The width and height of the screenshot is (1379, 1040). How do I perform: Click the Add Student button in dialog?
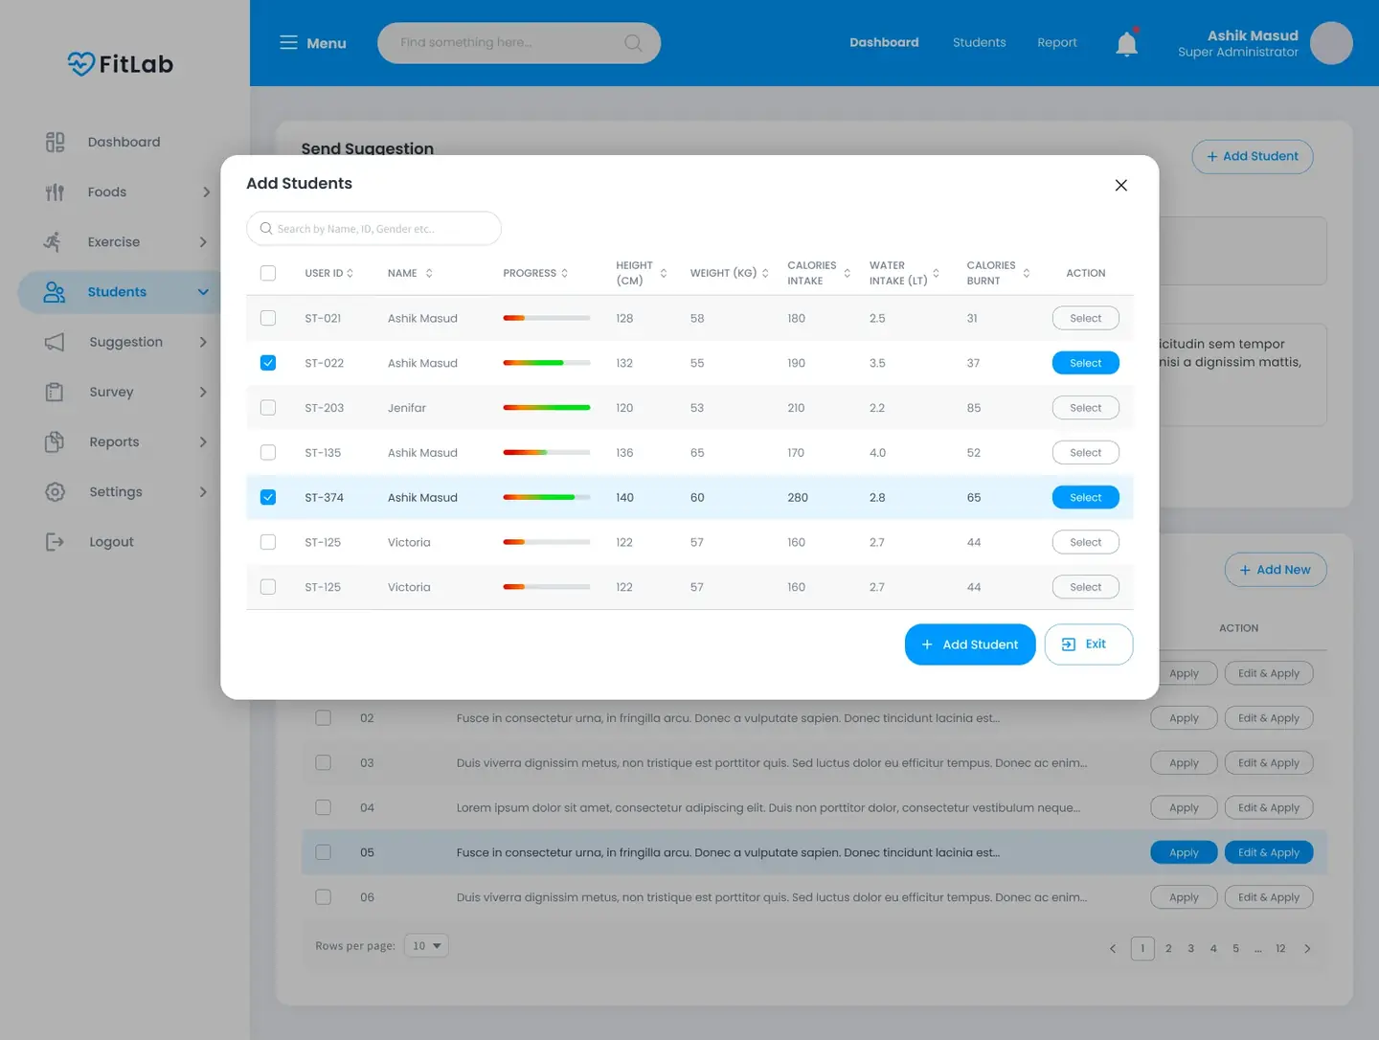[970, 644]
